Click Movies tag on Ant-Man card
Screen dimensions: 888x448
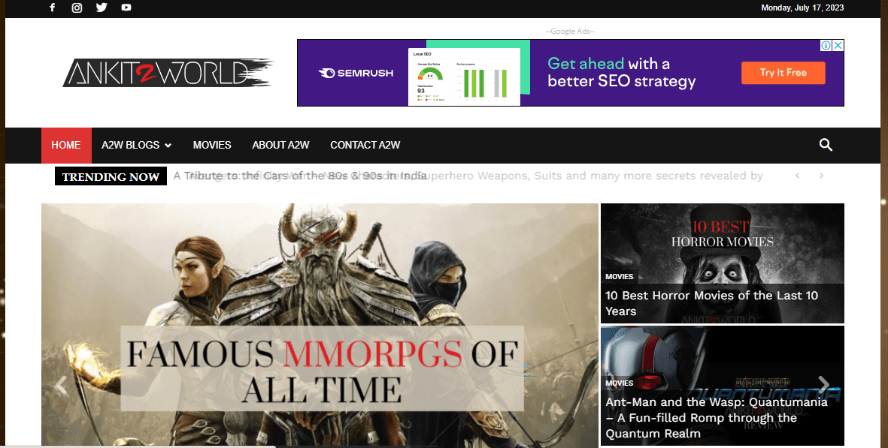619,383
